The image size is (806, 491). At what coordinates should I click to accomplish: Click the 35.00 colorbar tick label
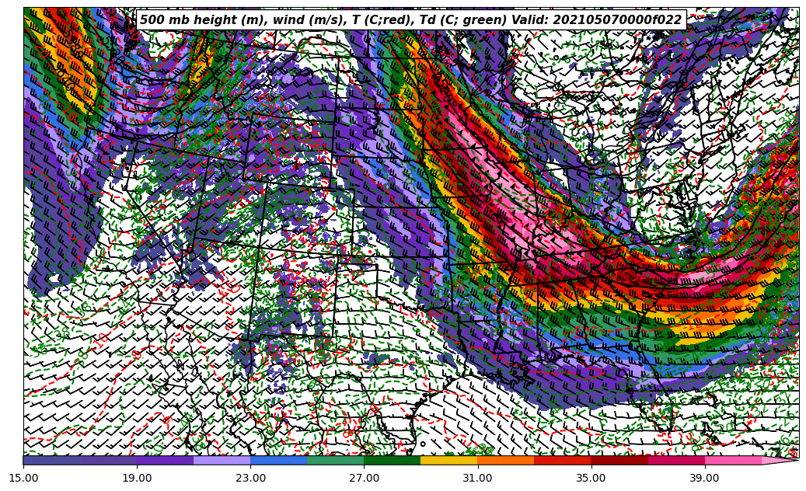point(591,478)
